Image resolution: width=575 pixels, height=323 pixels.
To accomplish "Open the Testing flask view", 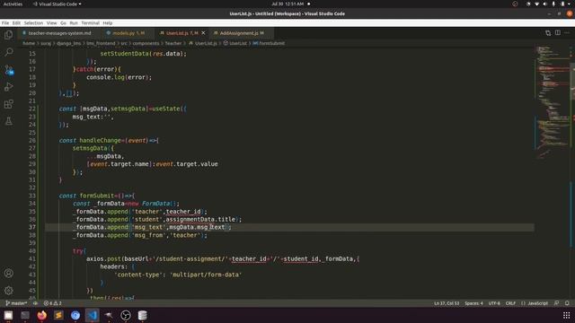I will (9, 121).
